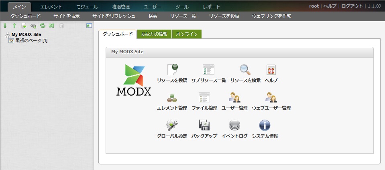Click the MODX logo on the dashboard
Image resolution: width=385 pixels, height=170 pixels.
point(134,80)
